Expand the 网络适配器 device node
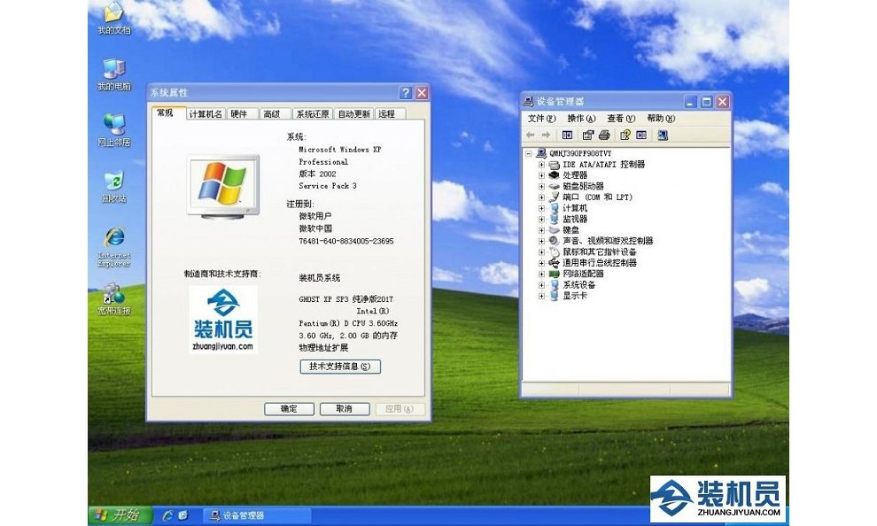The height and width of the screenshot is (526, 877). 541,274
